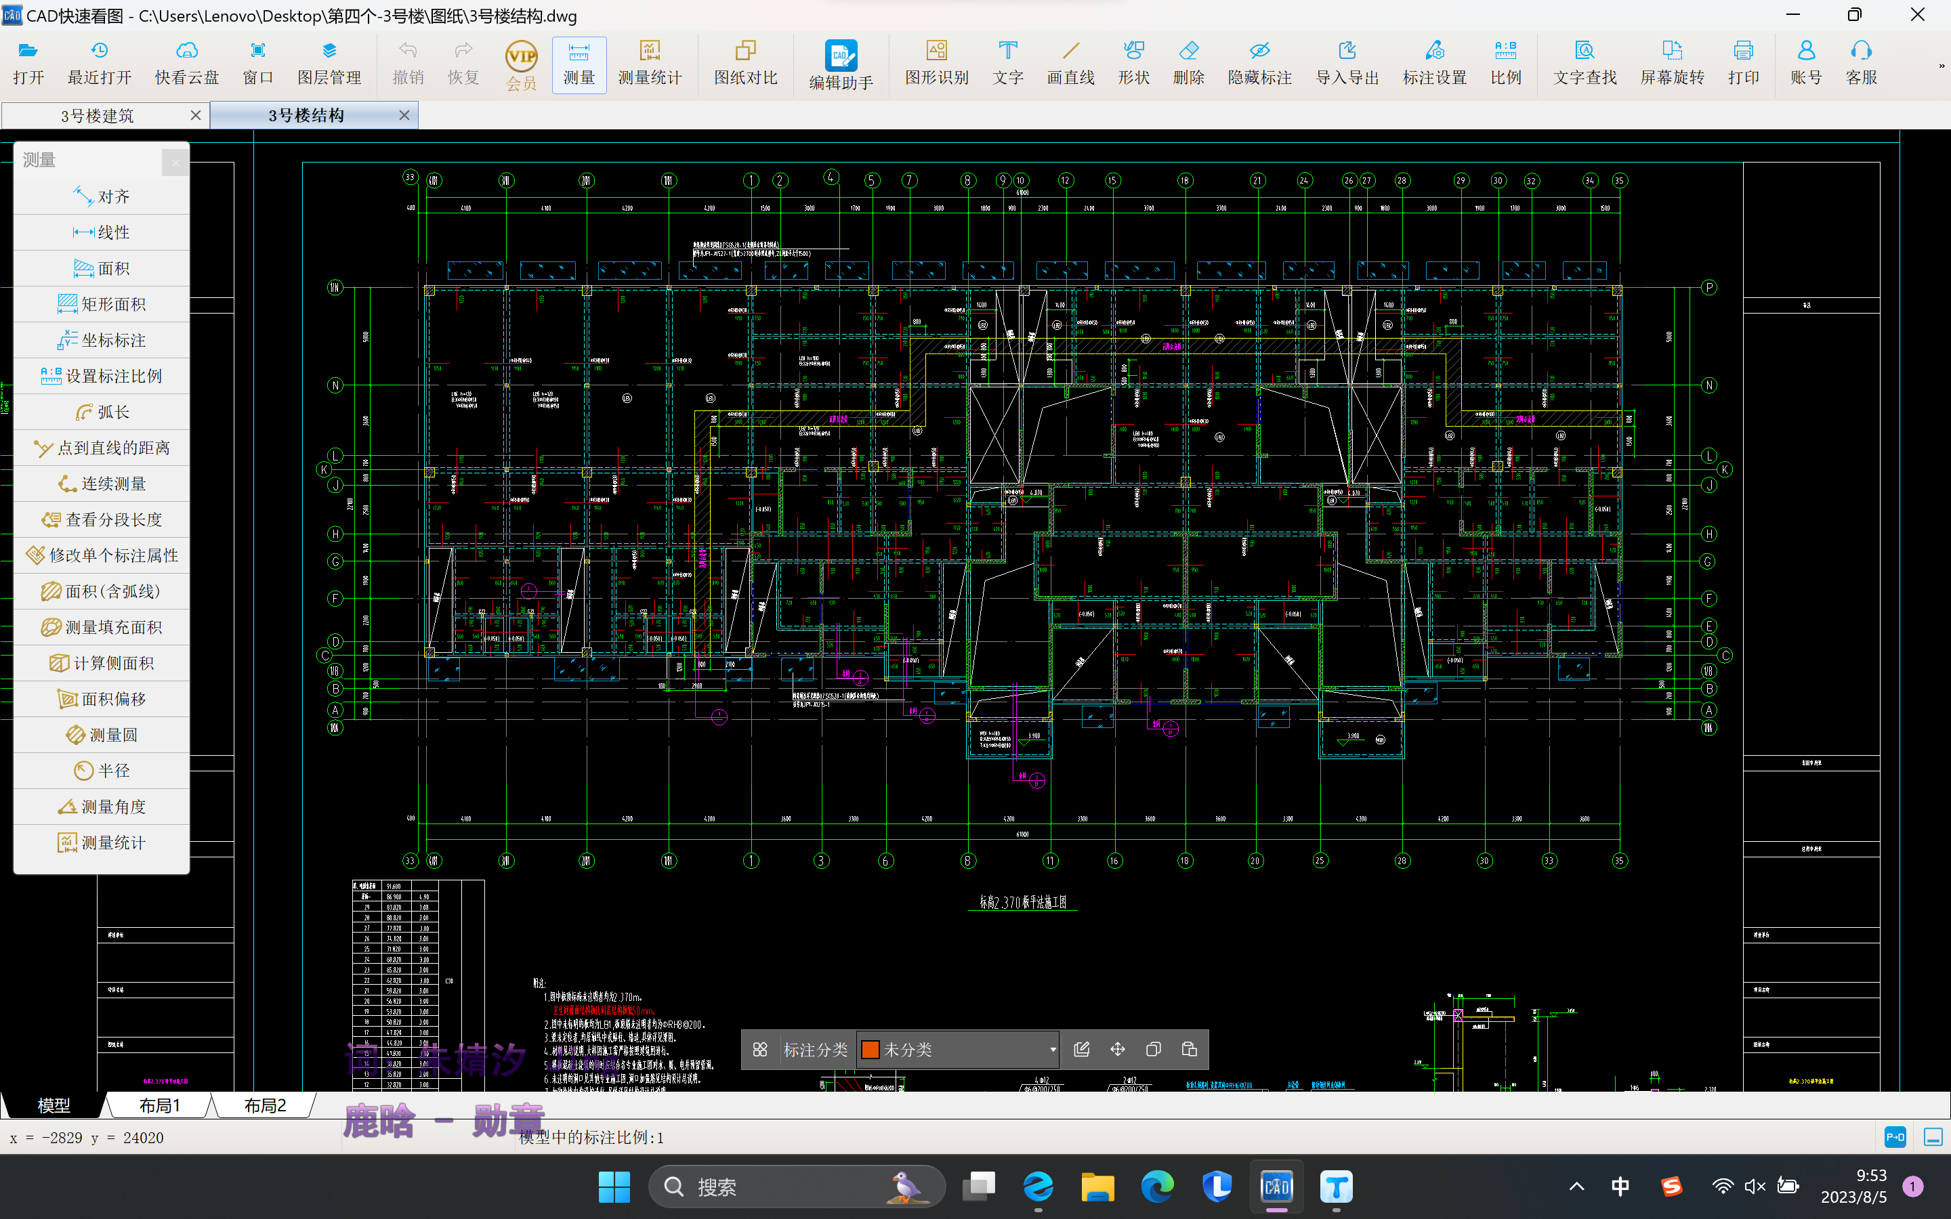Select 查看分段长度 option
This screenshot has height=1219, width=1951.
tap(102, 519)
